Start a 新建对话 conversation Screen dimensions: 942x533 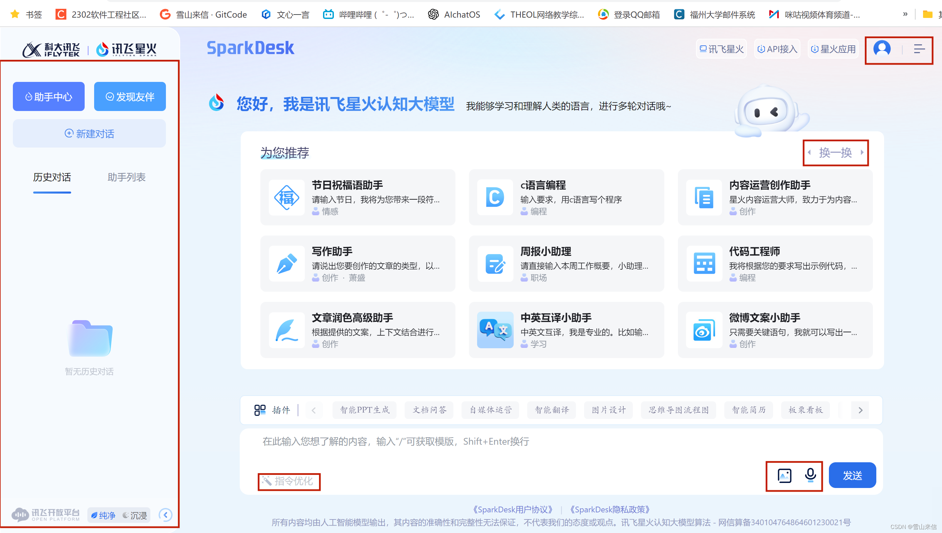pos(89,134)
